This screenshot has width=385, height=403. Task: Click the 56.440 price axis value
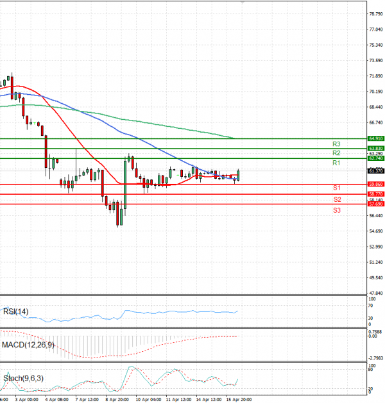point(376,216)
